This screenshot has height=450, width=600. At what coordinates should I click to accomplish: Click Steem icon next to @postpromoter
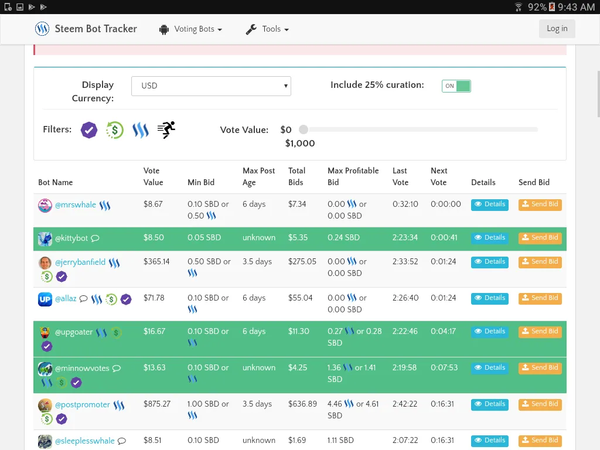click(x=118, y=405)
